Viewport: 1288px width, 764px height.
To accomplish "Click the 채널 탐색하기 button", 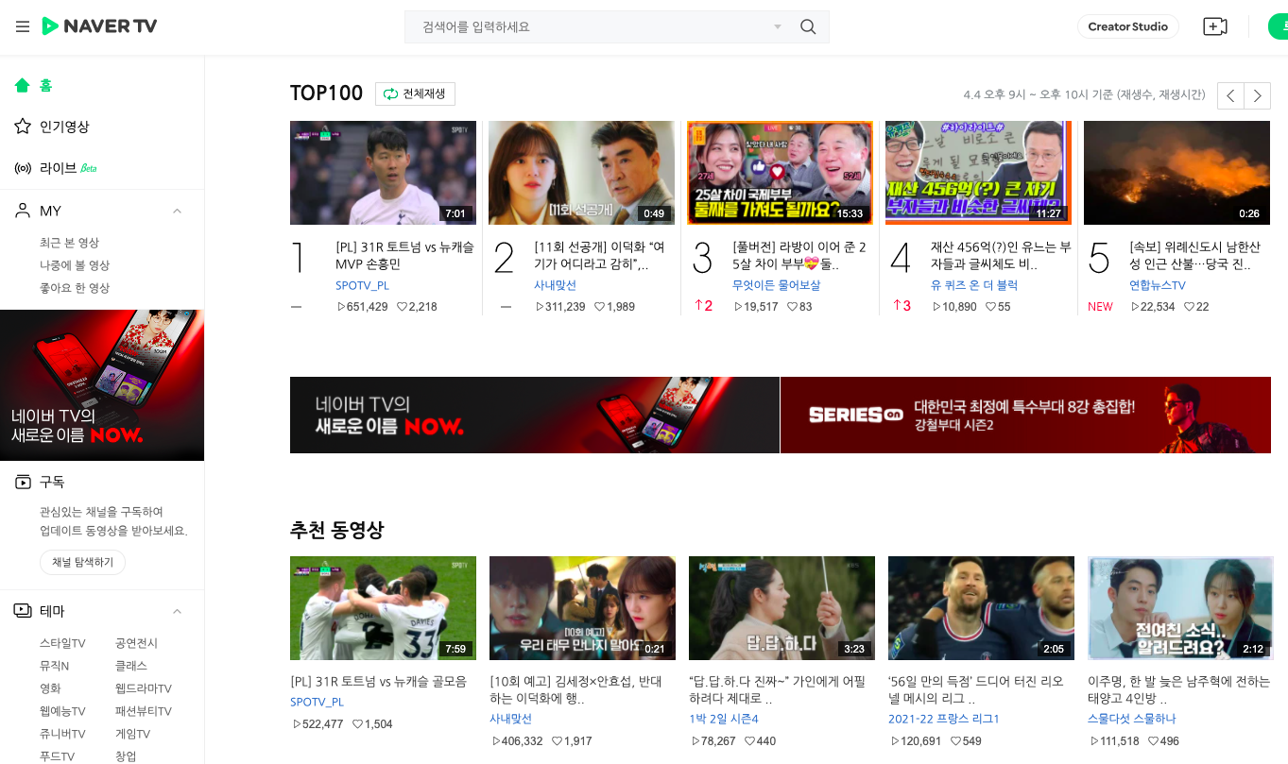I will pos(82,563).
